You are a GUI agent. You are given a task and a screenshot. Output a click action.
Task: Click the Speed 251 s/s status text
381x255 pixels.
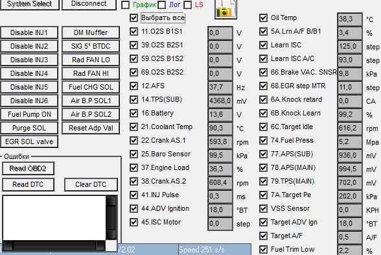tap(202, 250)
